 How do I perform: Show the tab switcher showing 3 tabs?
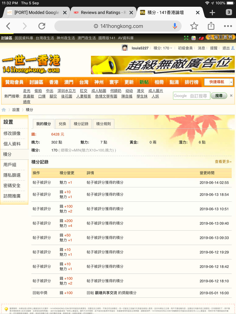[x=229, y=12]
